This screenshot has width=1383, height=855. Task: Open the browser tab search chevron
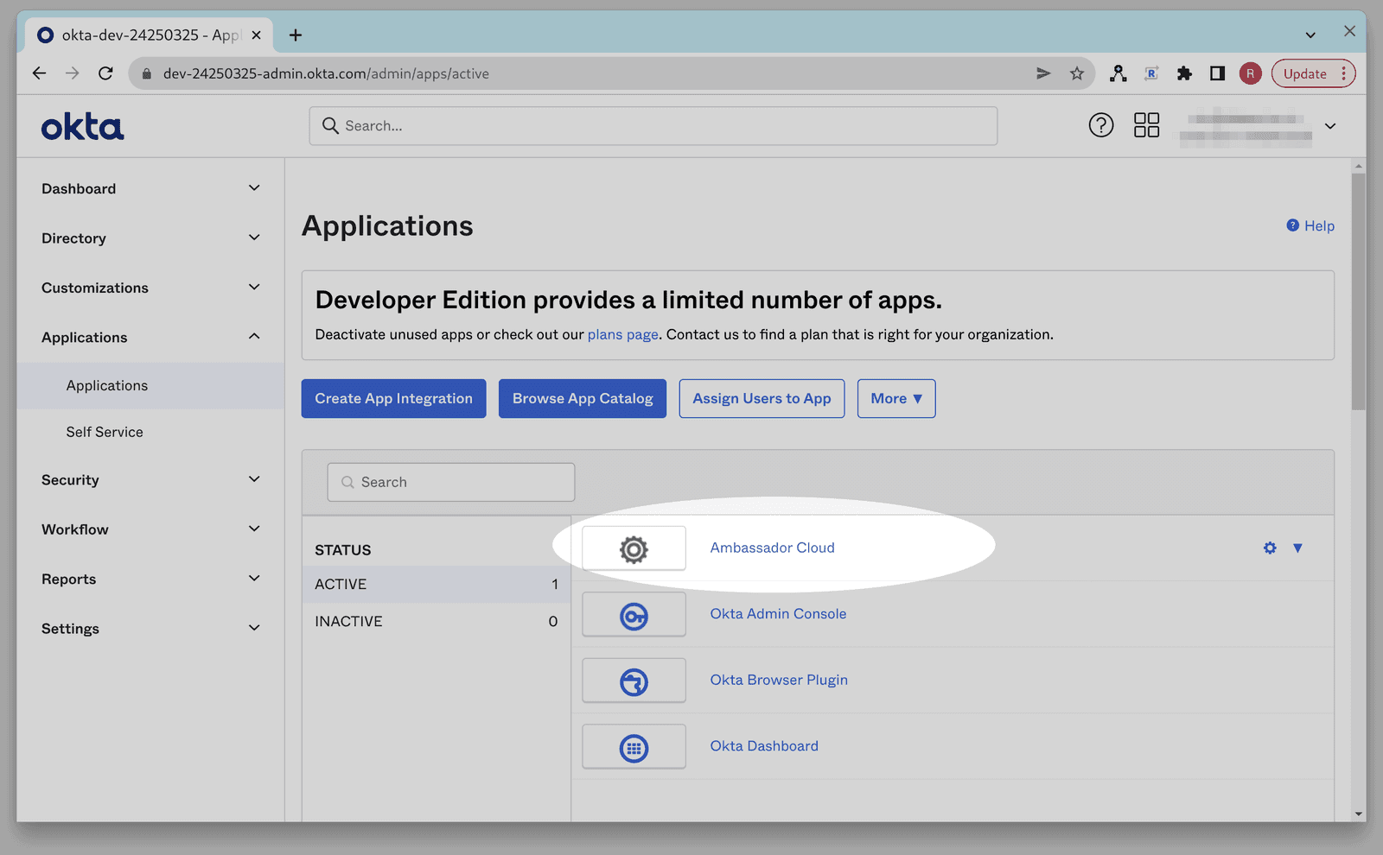pyautogui.click(x=1310, y=35)
